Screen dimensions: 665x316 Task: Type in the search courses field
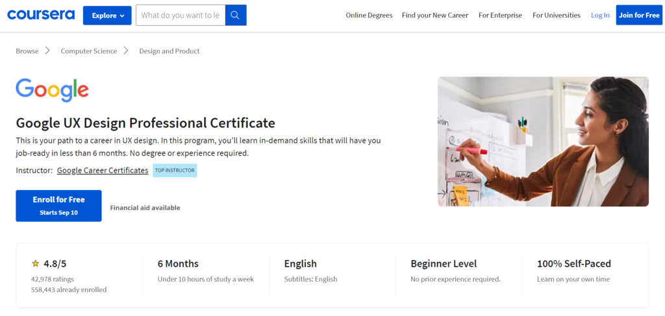pos(180,16)
